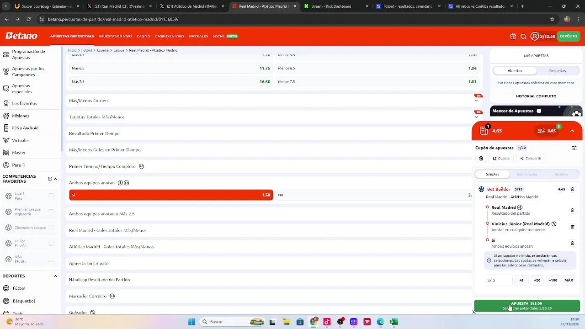Check the Liga 1 Perú favorite checkbox
Screen dimensions: 585x329
coord(51,196)
